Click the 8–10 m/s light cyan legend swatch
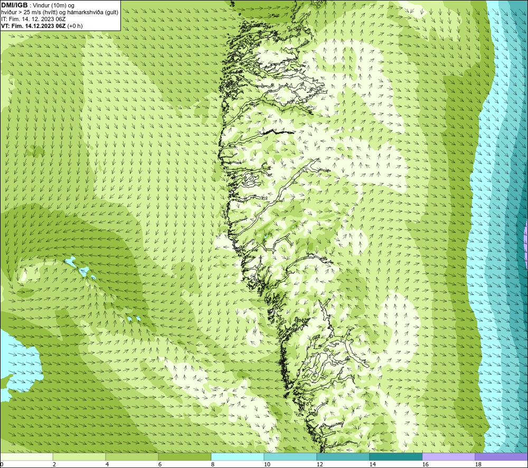 pyautogui.click(x=238, y=456)
